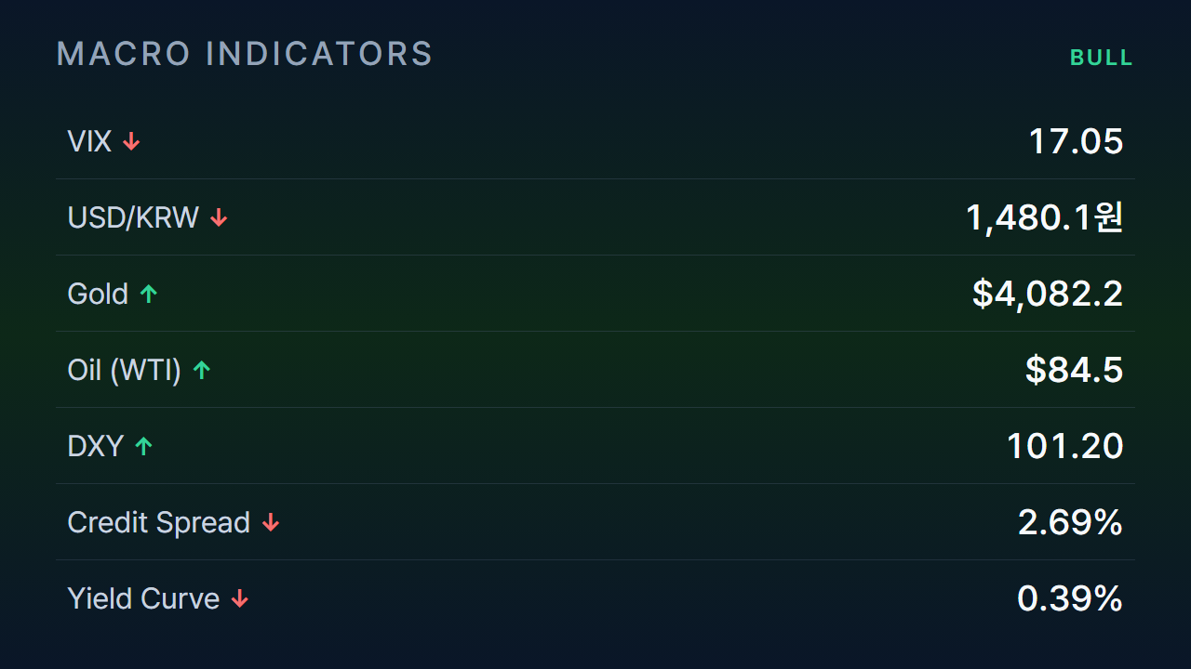The image size is (1191, 669).
Task: Click the 17.05 VIX value
Action: point(1076,141)
